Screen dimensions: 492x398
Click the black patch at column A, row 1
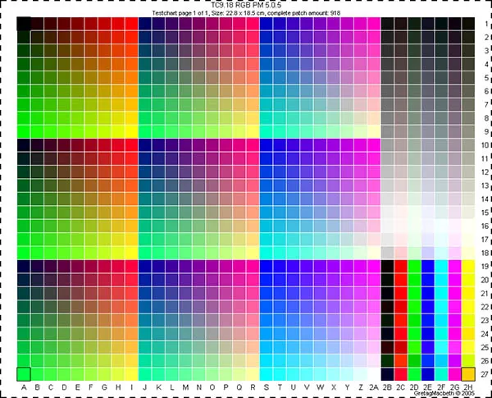[24, 24]
